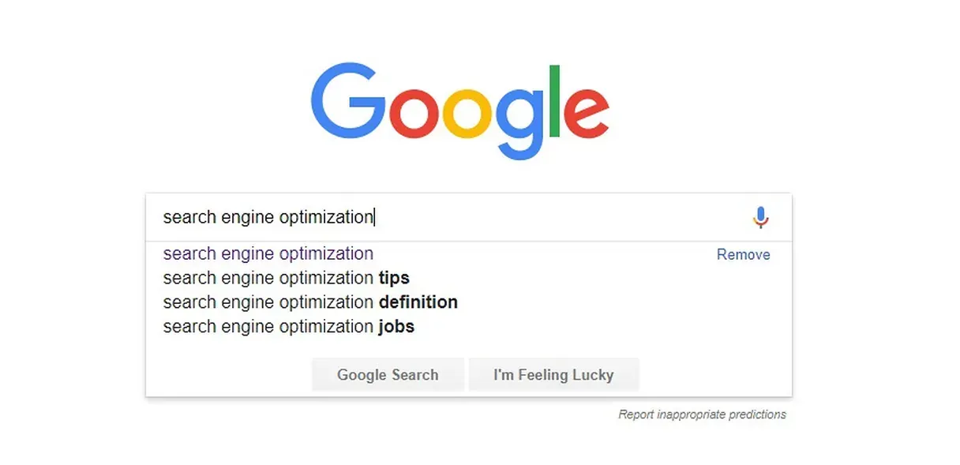Pick the "search engine optimization definition" suggestion
The height and width of the screenshot is (465, 960).
click(x=309, y=302)
